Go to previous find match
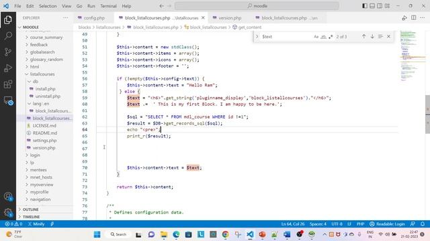Image resolution: width=430 pixels, height=241 pixels. (x=363, y=36)
